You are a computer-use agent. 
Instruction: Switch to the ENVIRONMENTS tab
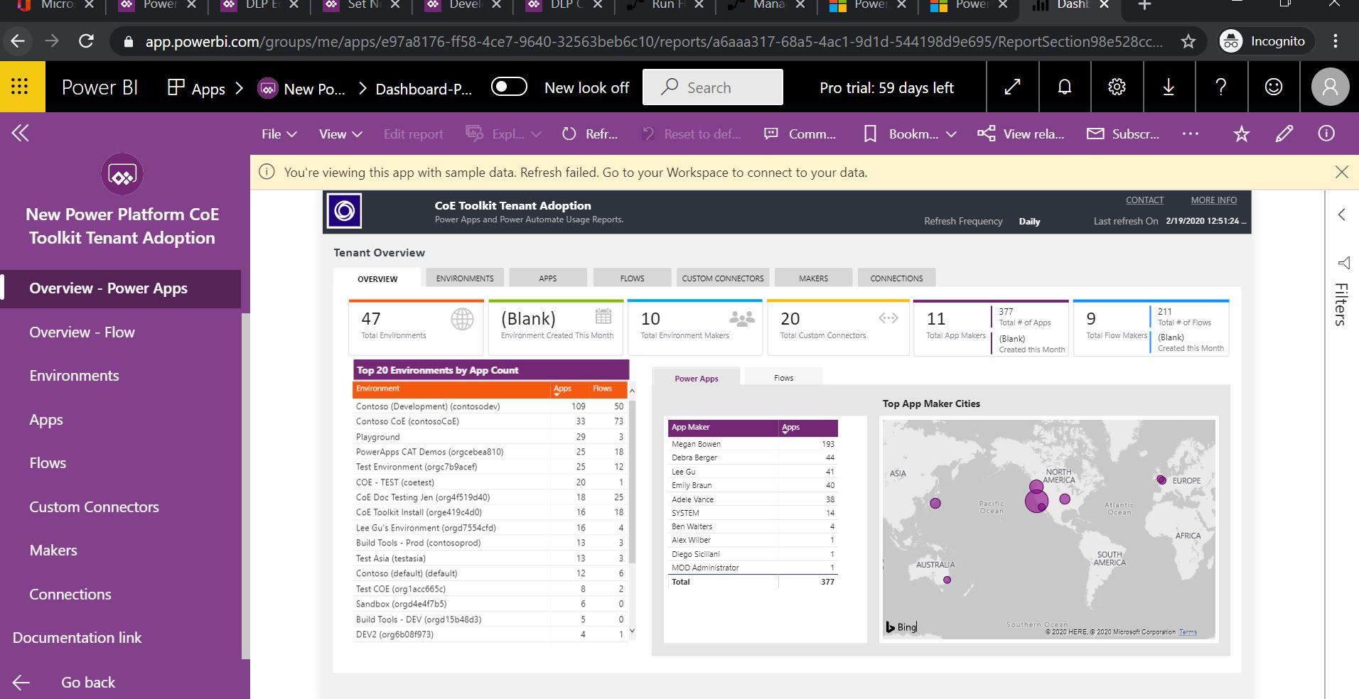tap(464, 278)
